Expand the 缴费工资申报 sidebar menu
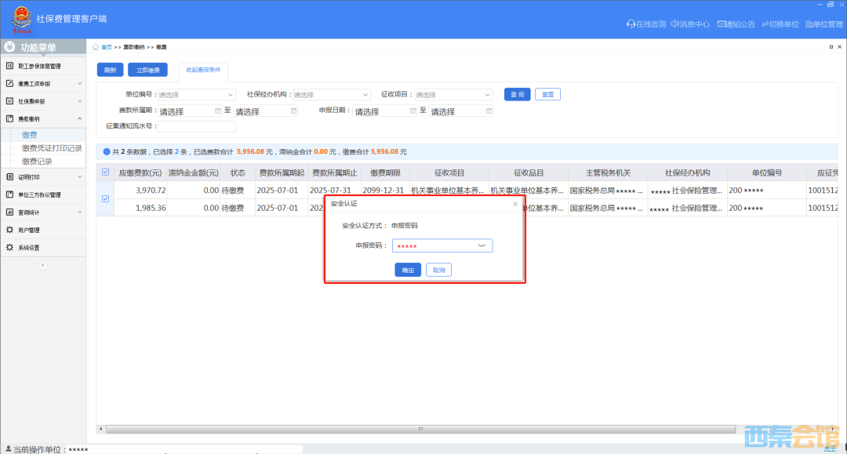 point(42,83)
